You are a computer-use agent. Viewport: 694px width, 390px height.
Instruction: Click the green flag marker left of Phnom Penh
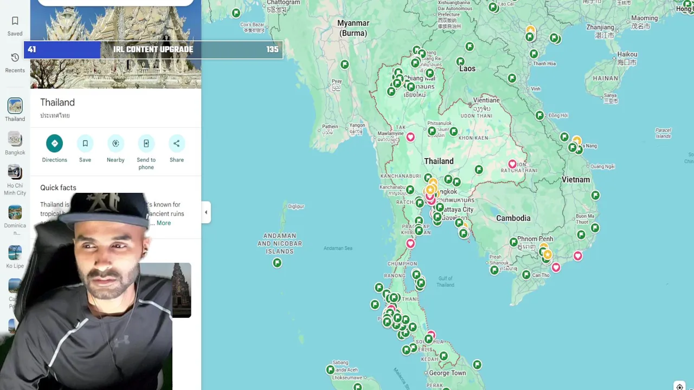point(513,242)
